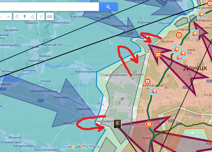
Task: Click the Спартак label
Action: [183, 30]
